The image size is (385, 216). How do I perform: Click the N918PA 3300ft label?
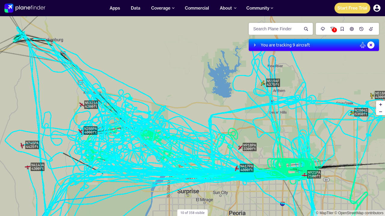(250, 147)
